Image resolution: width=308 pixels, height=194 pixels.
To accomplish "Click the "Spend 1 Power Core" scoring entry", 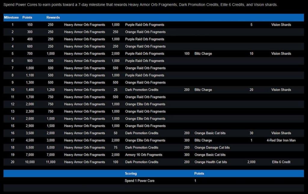I will (140, 181).
